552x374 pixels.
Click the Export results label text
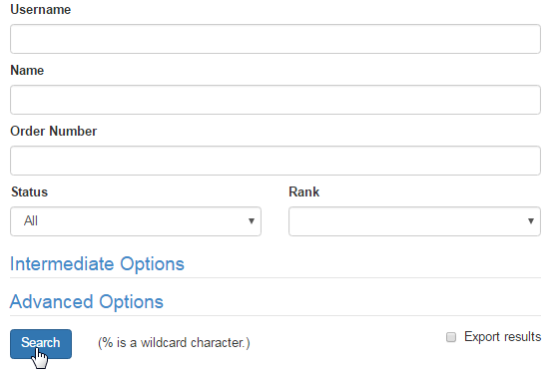tap(503, 337)
